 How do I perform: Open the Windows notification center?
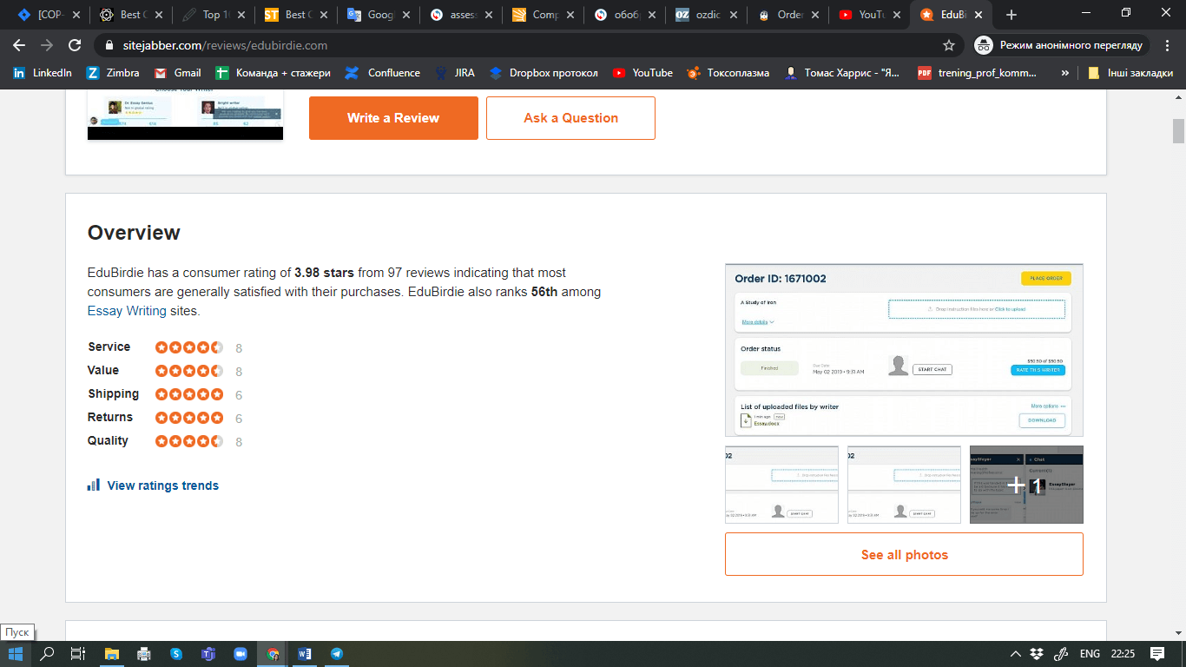(1157, 654)
